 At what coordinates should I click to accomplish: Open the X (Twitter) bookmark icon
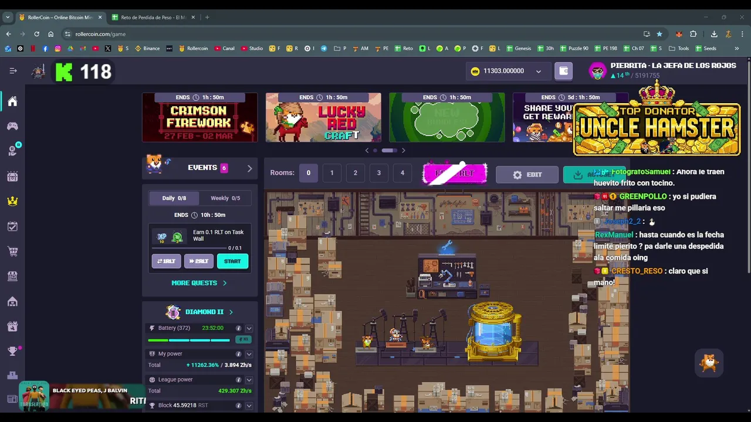tap(108, 49)
